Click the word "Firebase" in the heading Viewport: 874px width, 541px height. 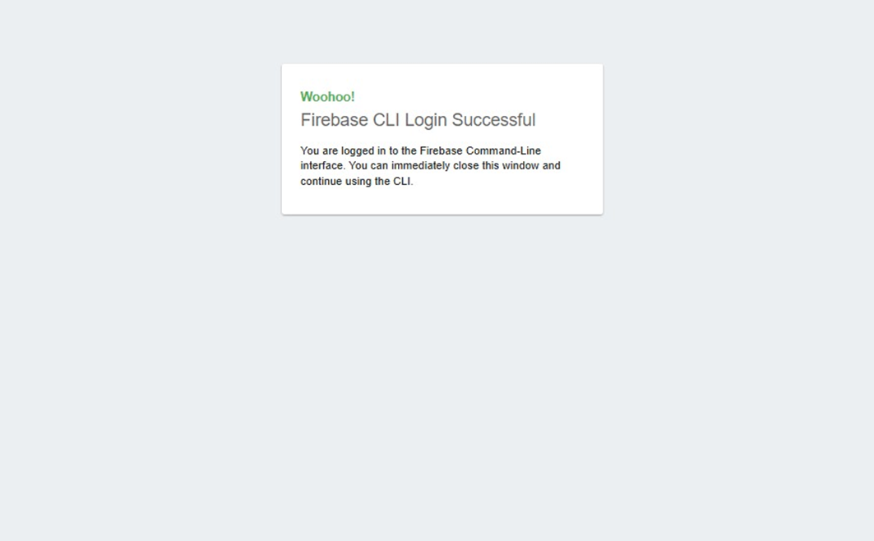(x=335, y=120)
